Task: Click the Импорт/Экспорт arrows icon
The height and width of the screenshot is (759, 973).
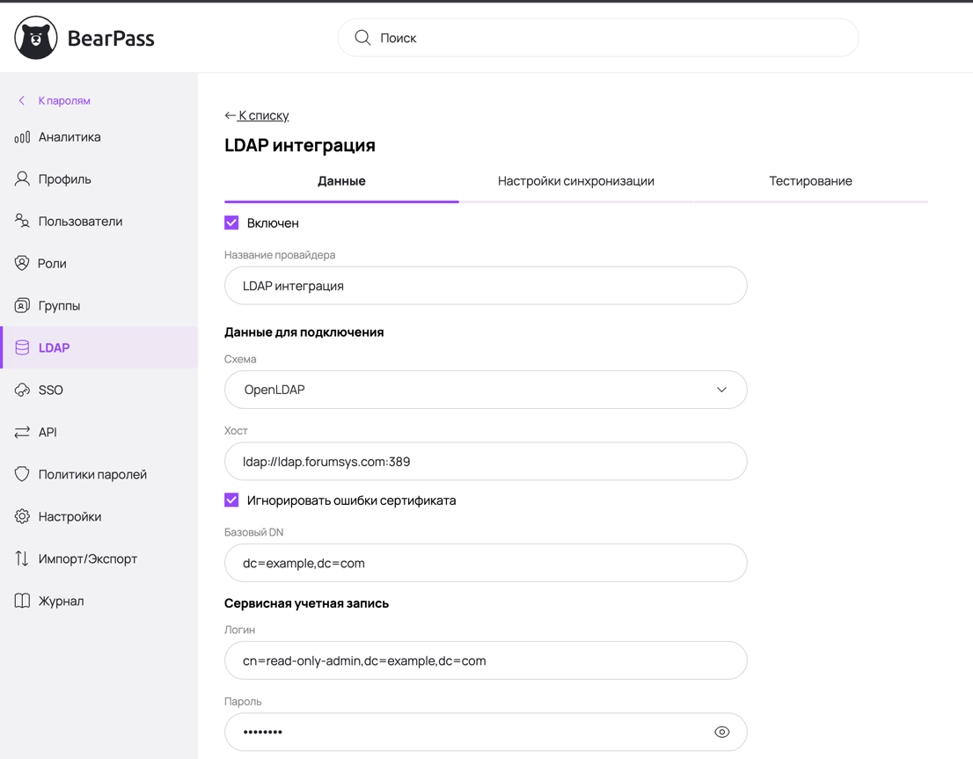Action: pos(22,558)
